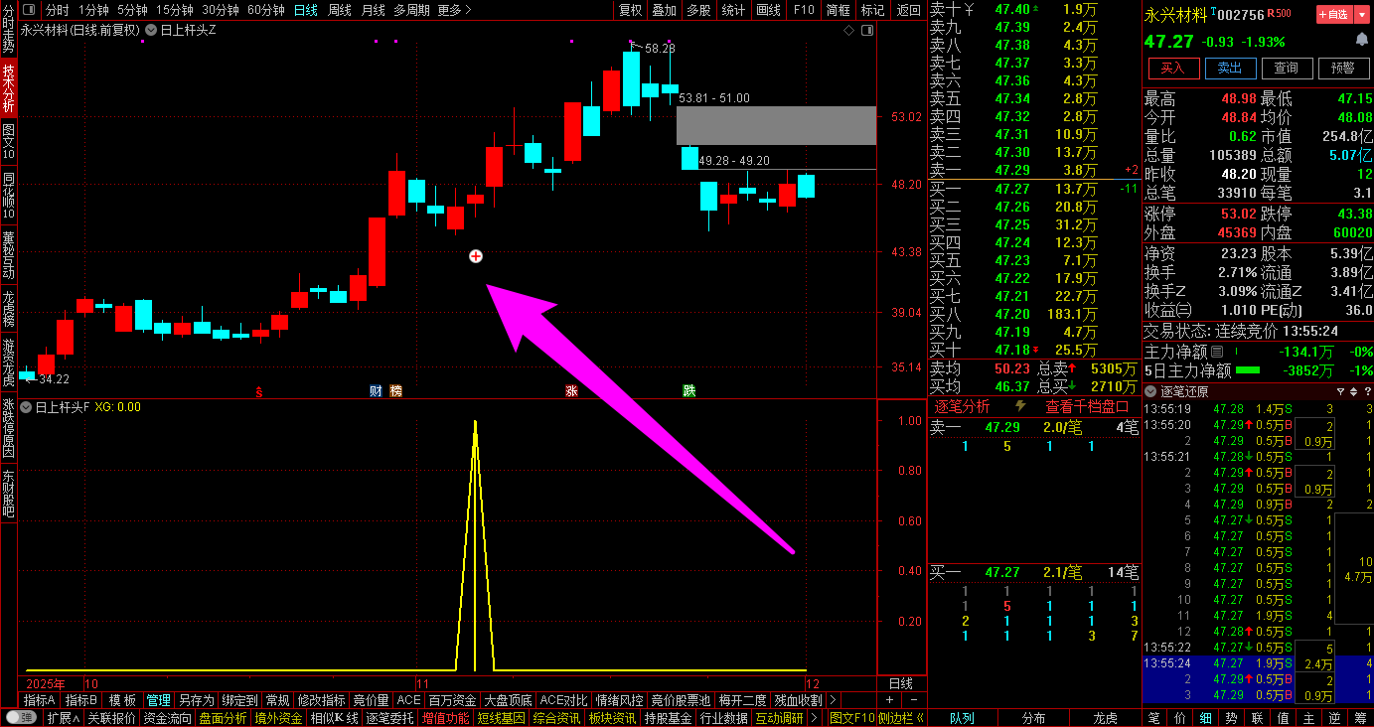
Task: Click the diamond icon at chart top right
Action: 849,30
